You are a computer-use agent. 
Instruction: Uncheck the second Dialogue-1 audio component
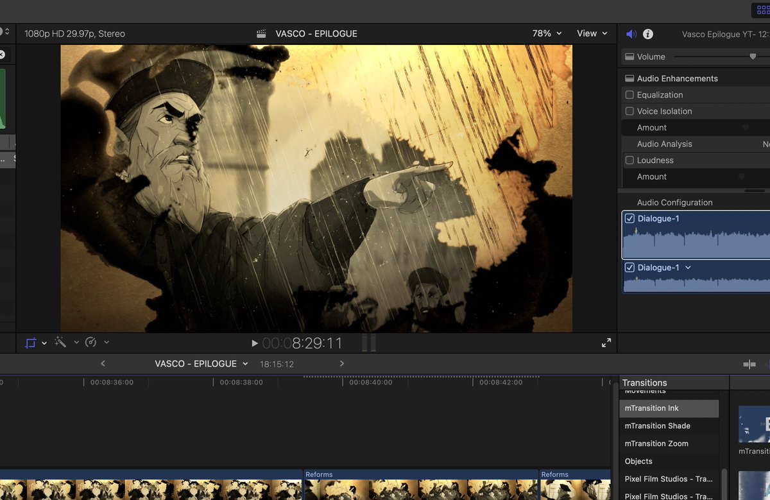[629, 267]
